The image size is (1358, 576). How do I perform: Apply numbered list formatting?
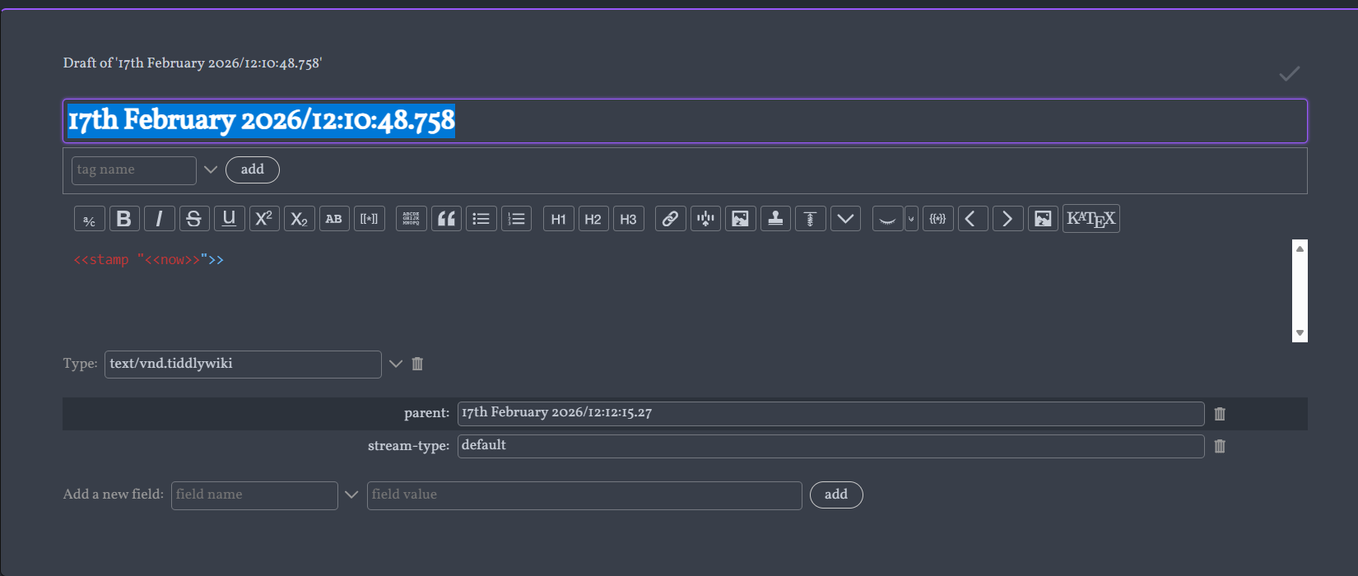pos(516,219)
